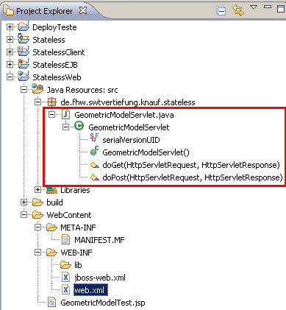Select GeometricModelServlet.java in the tree
Viewport: 286px width, 310px height.
point(124,115)
